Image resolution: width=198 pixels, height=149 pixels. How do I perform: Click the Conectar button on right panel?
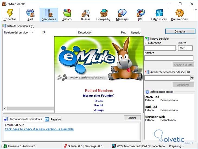[x=180, y=31]
